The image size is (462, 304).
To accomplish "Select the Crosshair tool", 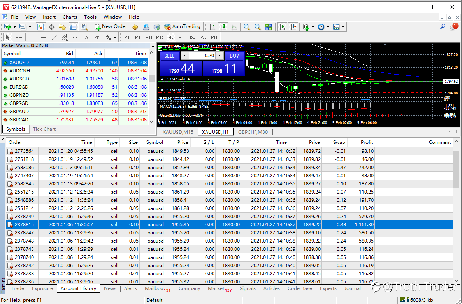I will 19,37.
